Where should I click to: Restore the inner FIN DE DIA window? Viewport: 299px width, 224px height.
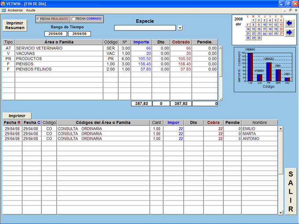pos(290,10)
